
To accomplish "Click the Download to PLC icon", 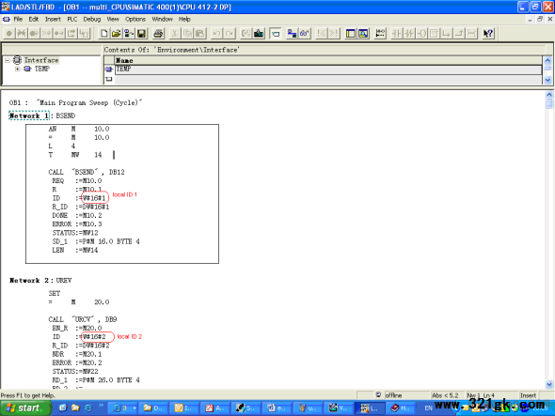I will click(259, 34).
